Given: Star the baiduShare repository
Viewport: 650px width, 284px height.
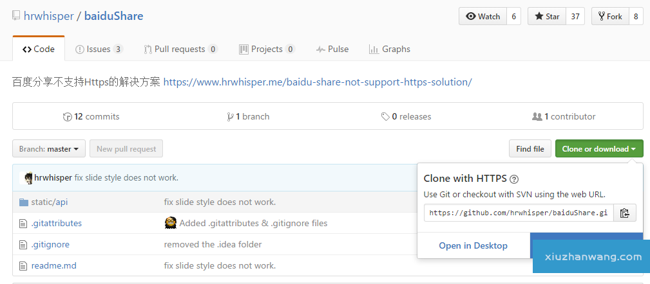Looking at the screenshot, I should tap(546, 17).
